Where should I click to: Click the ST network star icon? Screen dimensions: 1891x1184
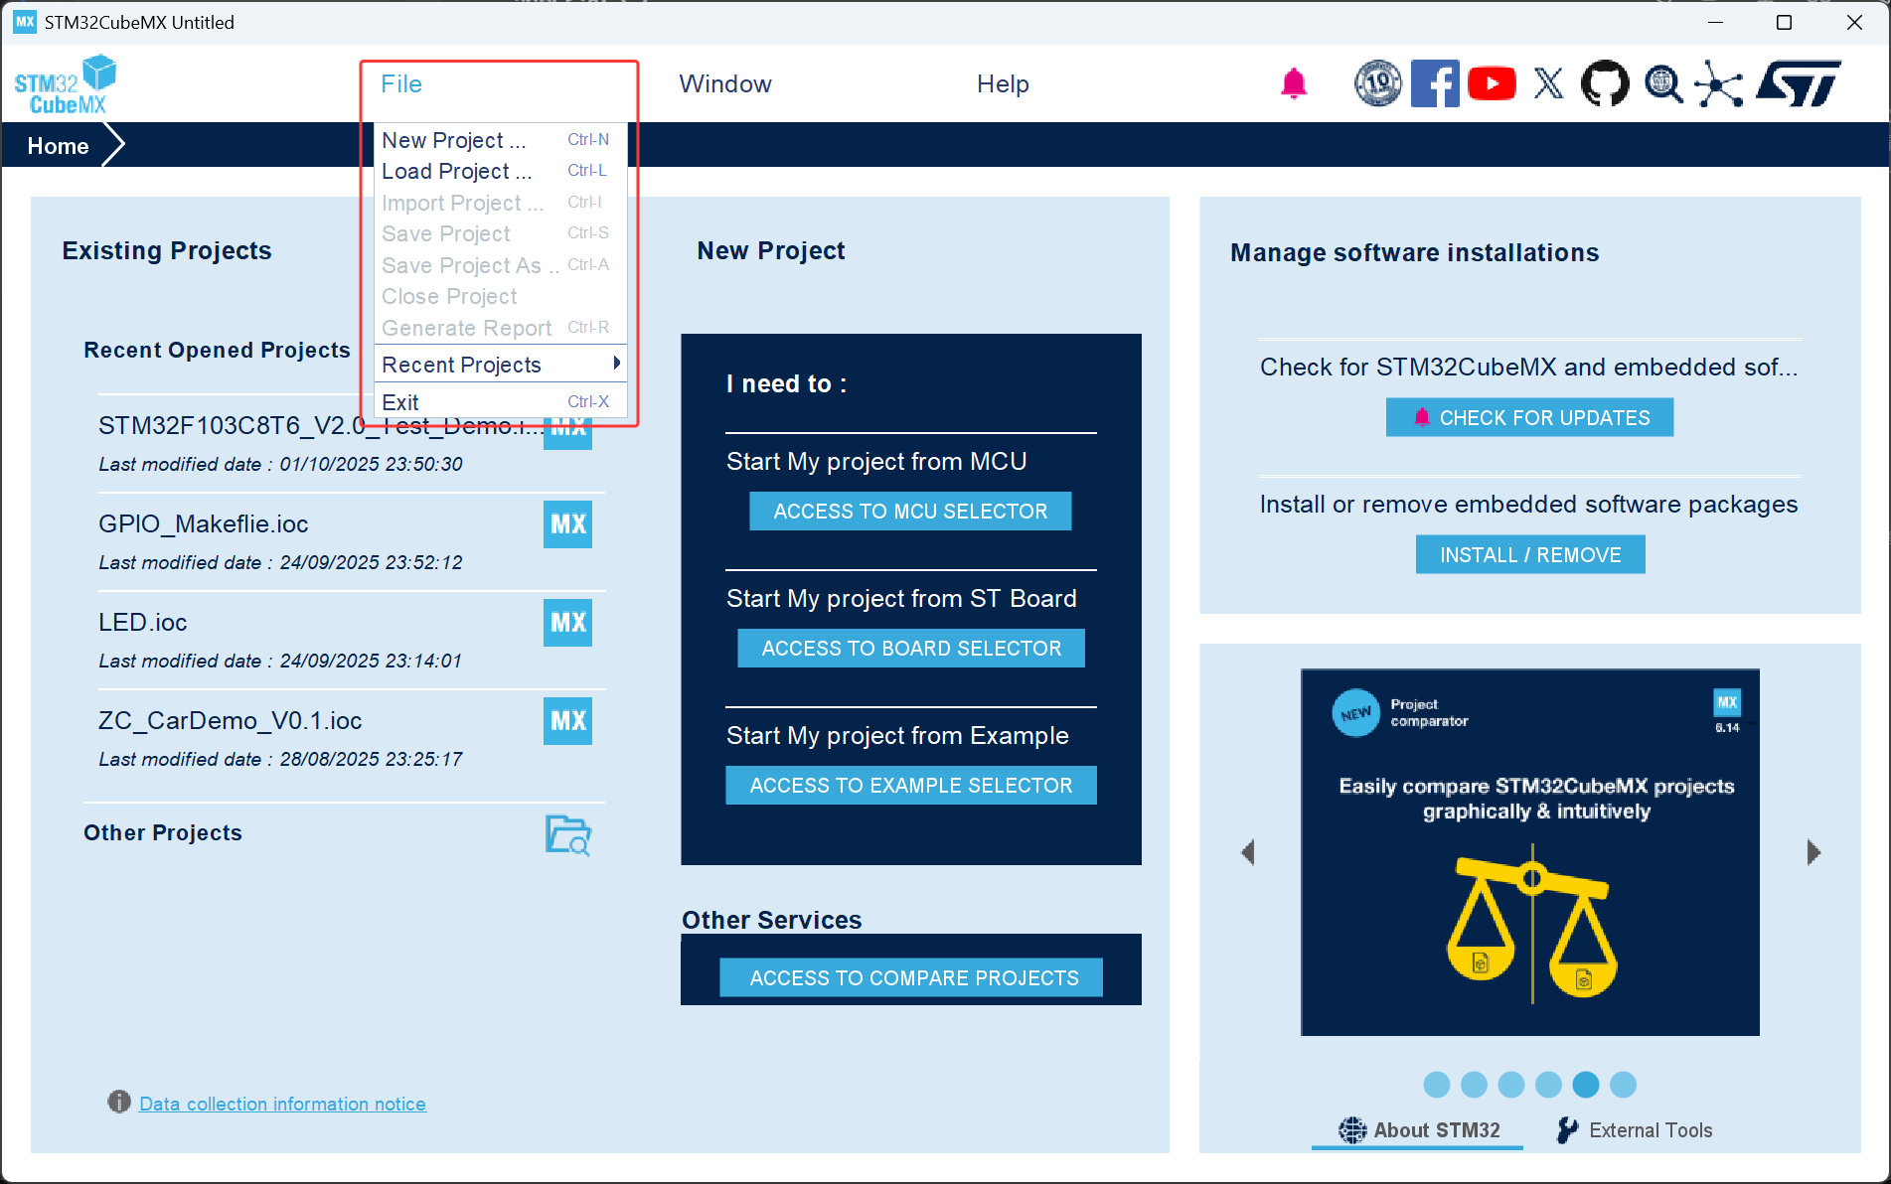pyautogui.click(x=1719, y=83)
